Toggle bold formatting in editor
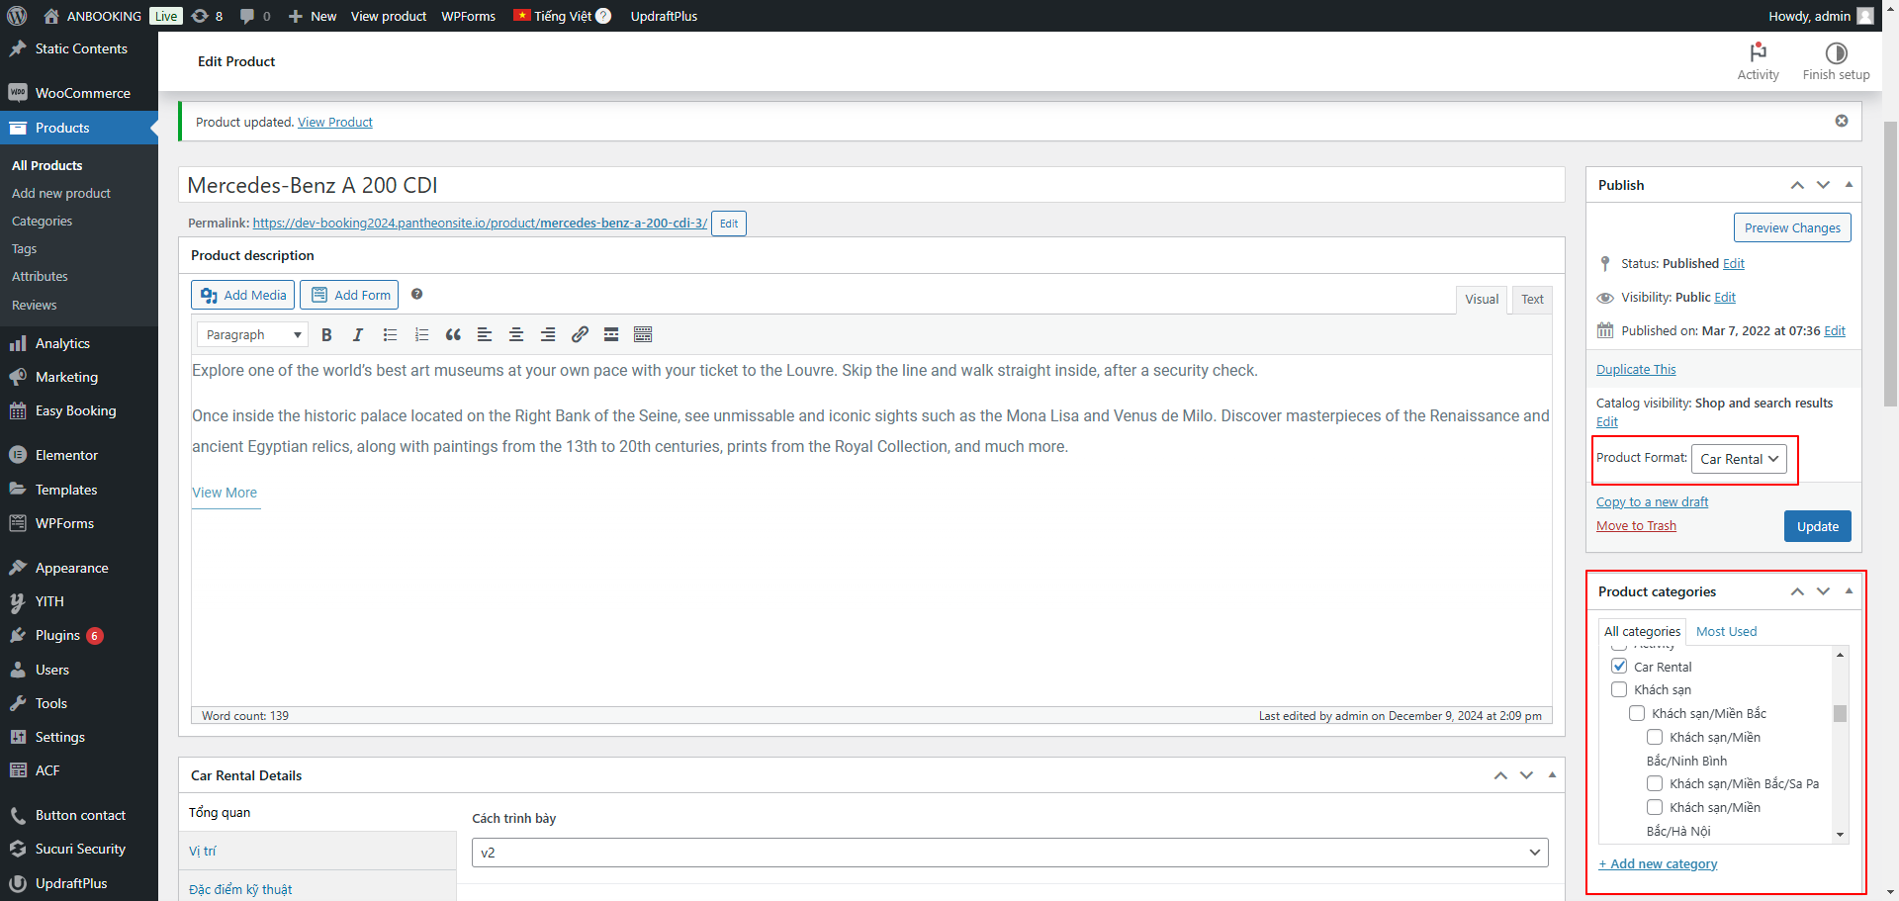 point(326,334)
